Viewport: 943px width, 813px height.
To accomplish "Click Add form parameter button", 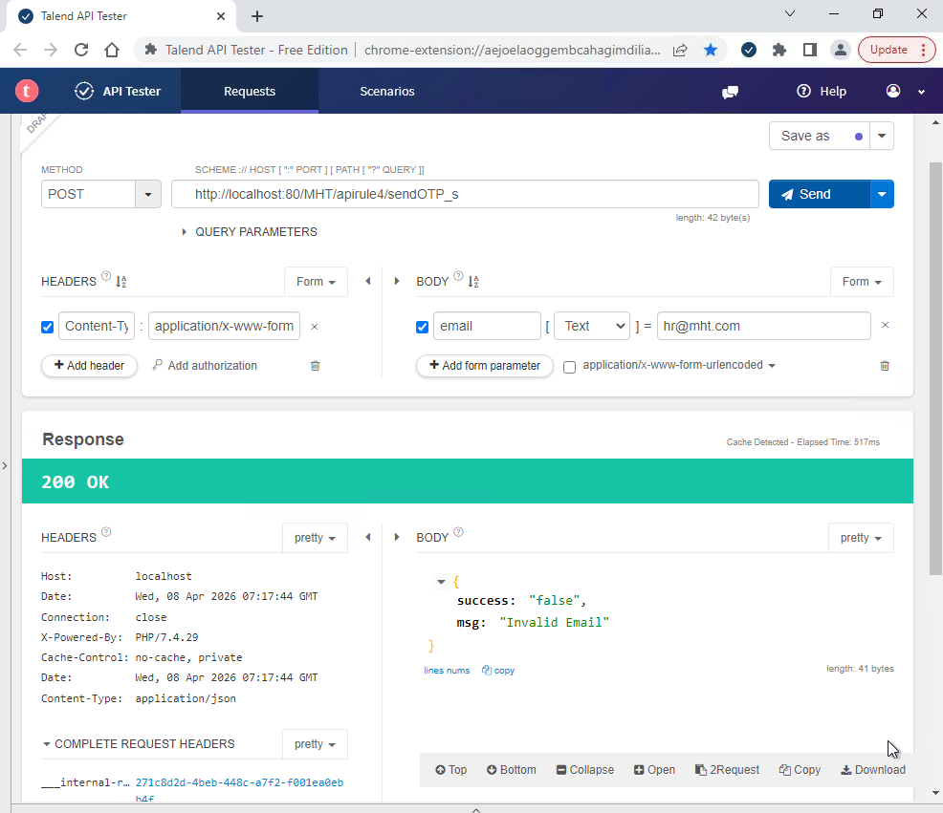I will [485, 365].
